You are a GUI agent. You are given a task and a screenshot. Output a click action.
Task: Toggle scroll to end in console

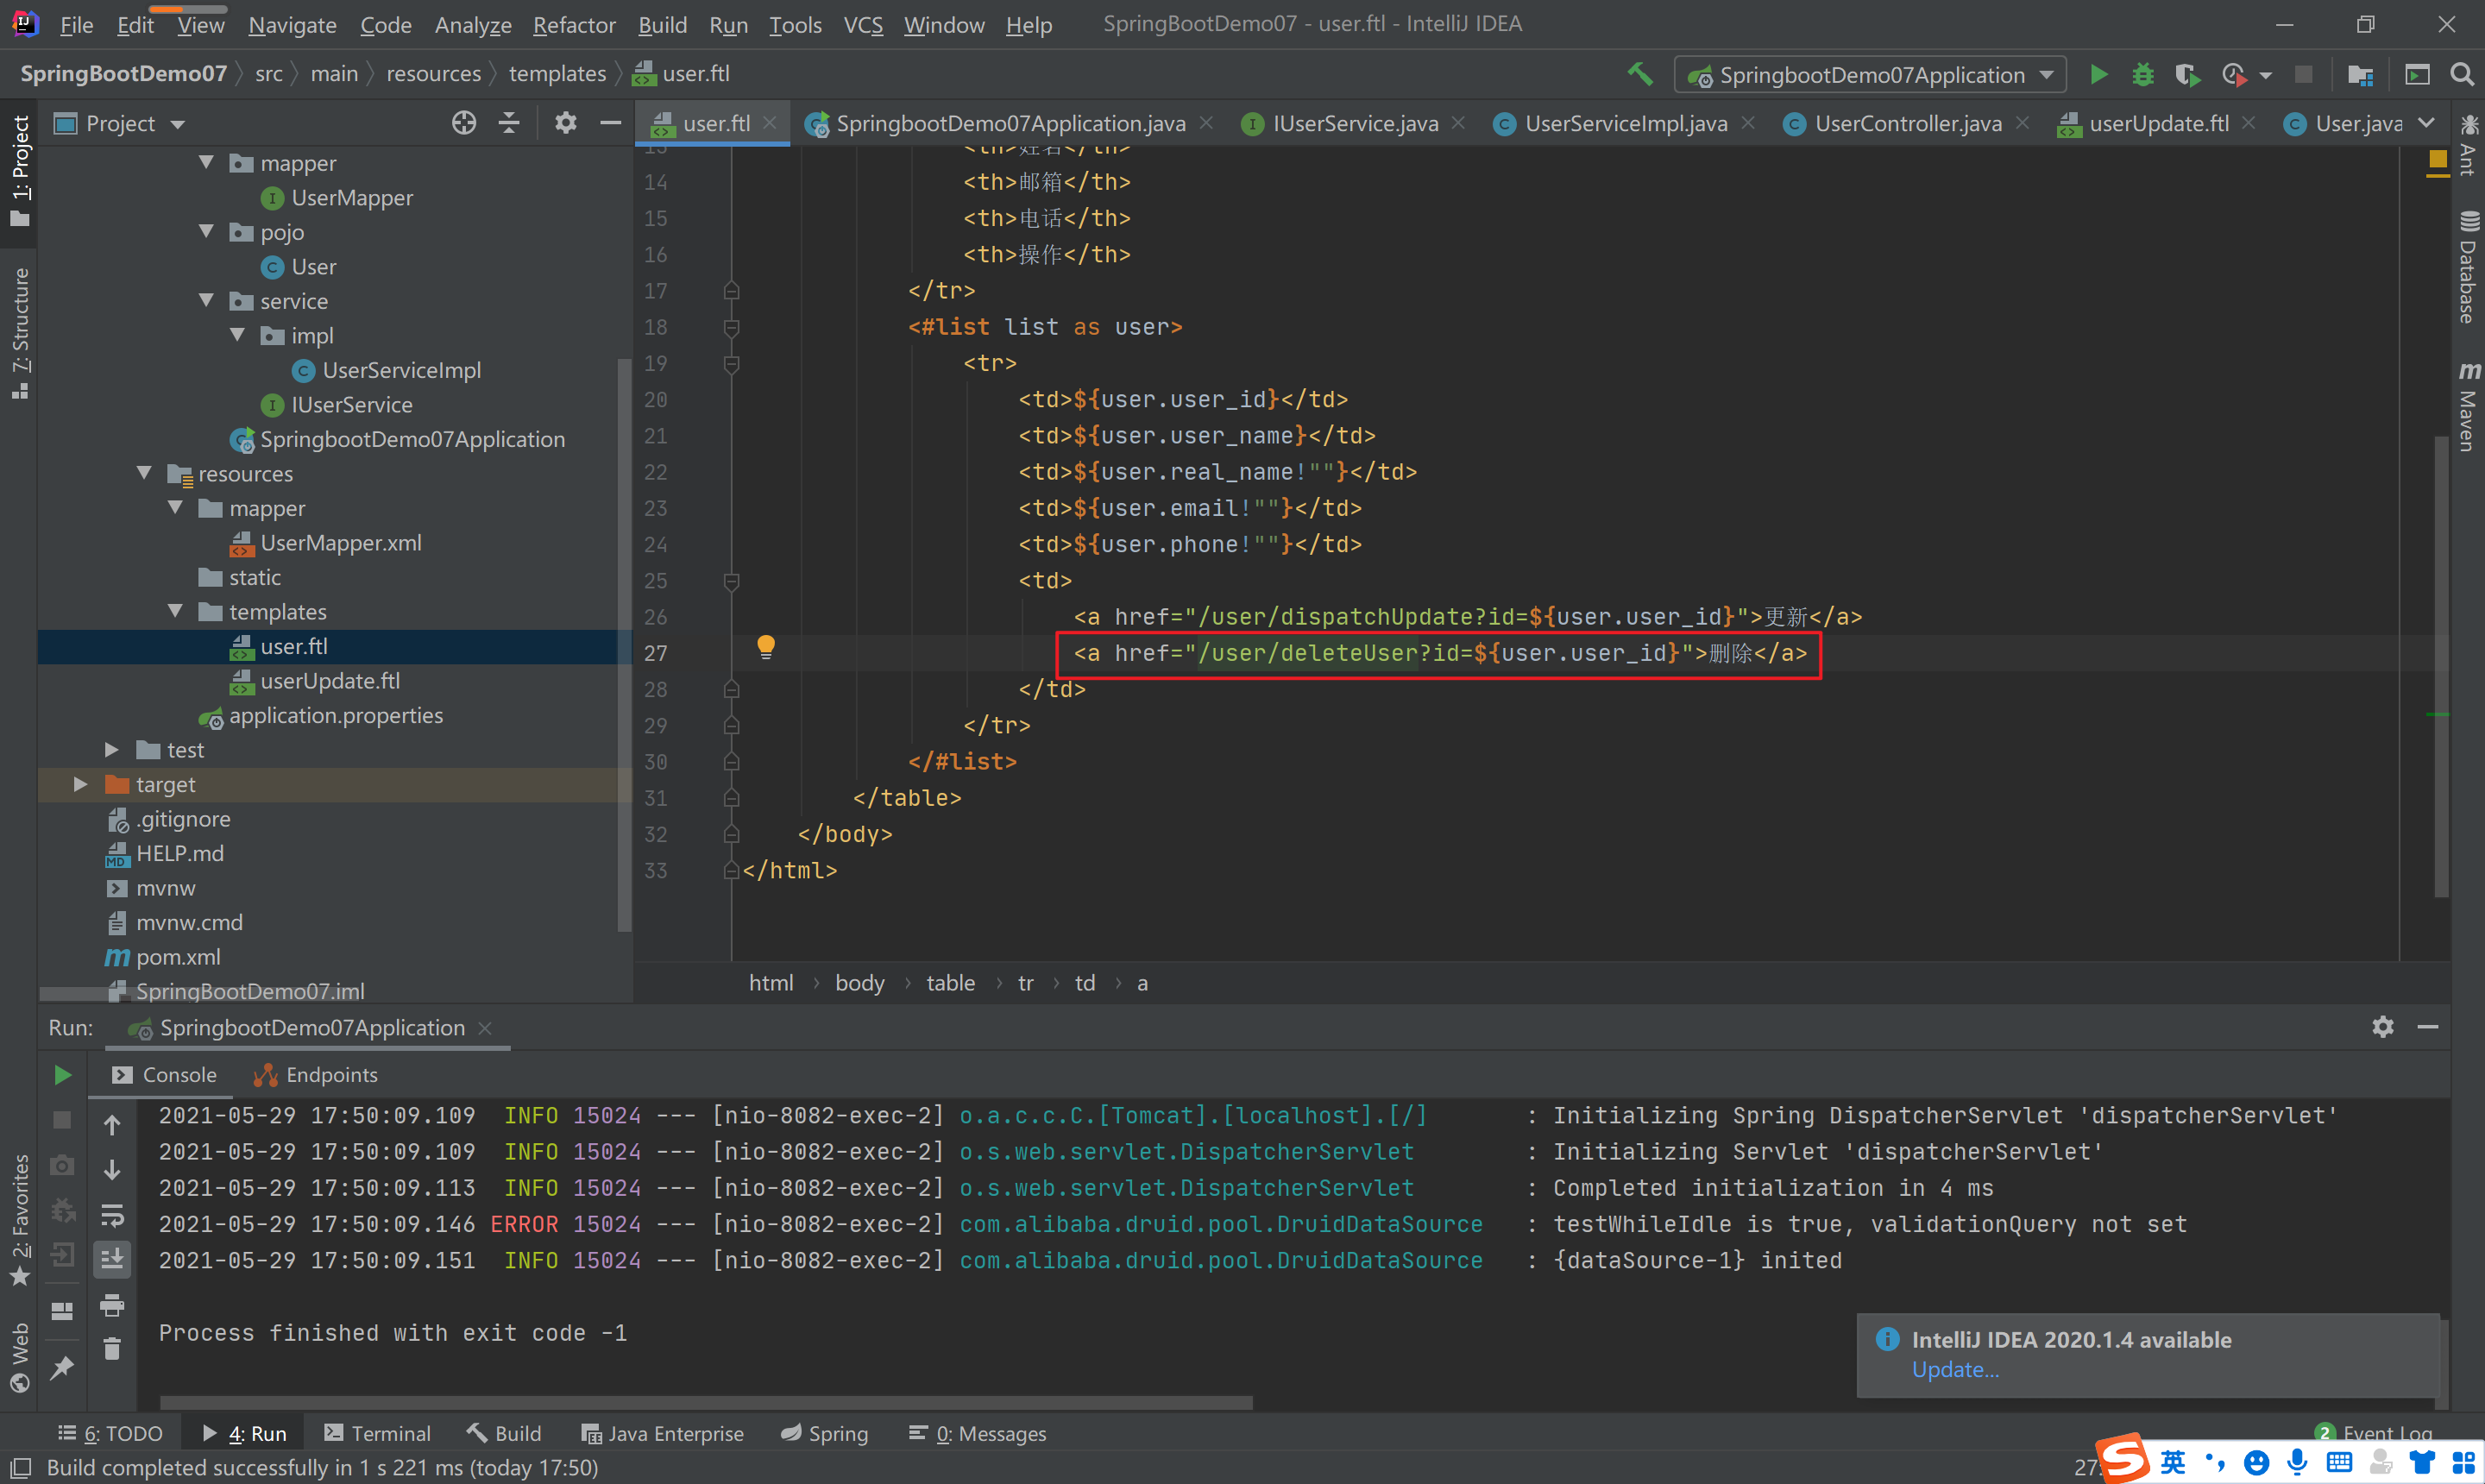click(112, 1259)
